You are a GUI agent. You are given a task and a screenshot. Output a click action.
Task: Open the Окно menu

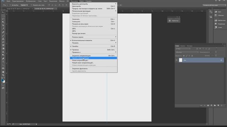coord(82,1)
